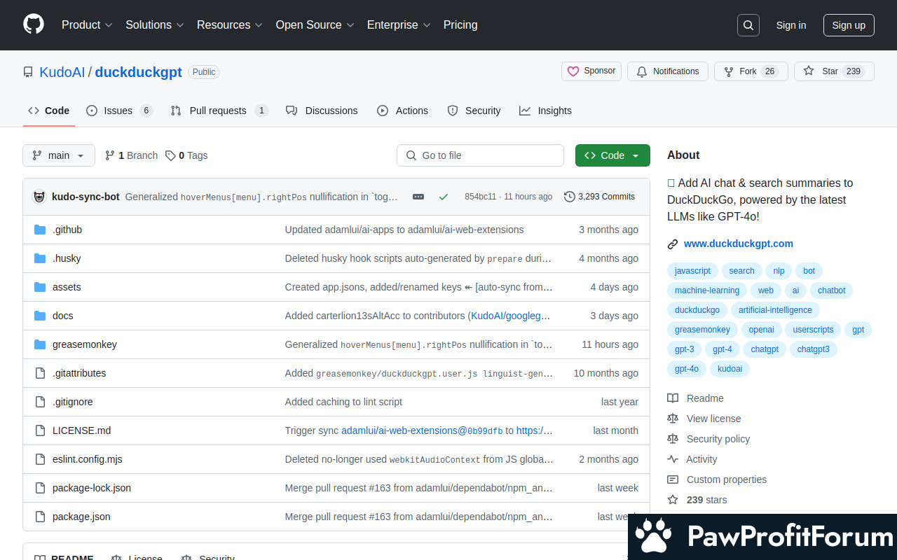
Task: Open the main branch dropdown
Action: click(x=59, y=155)
